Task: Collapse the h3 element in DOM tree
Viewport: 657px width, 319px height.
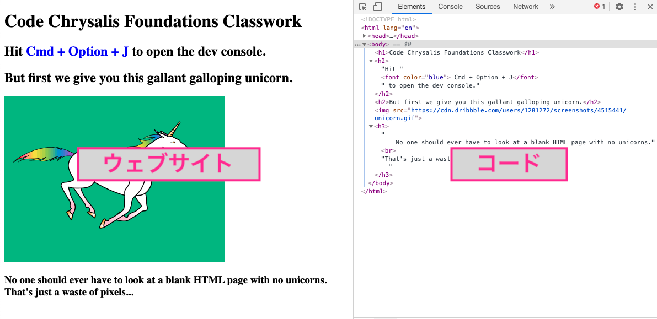Action: click(371, 127)
